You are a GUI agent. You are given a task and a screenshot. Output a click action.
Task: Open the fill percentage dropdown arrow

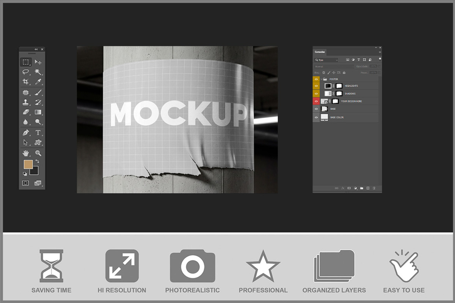click(379, 72)
